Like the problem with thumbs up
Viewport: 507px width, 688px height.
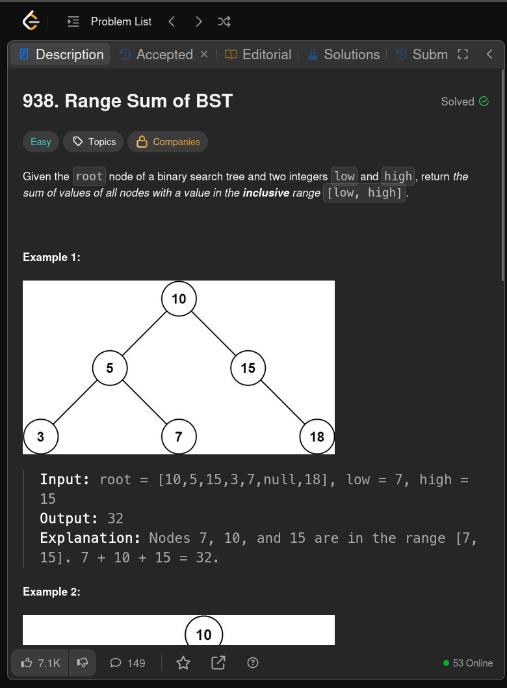click(x=40, y=663)
